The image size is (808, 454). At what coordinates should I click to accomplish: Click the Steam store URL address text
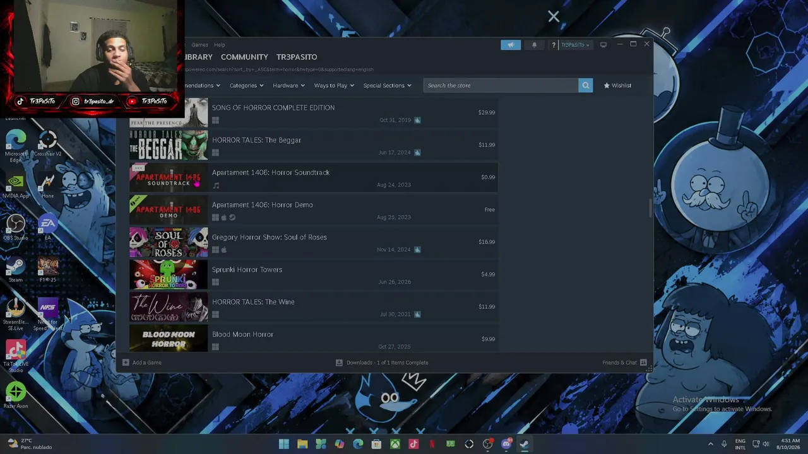click(x=278, y=69)
